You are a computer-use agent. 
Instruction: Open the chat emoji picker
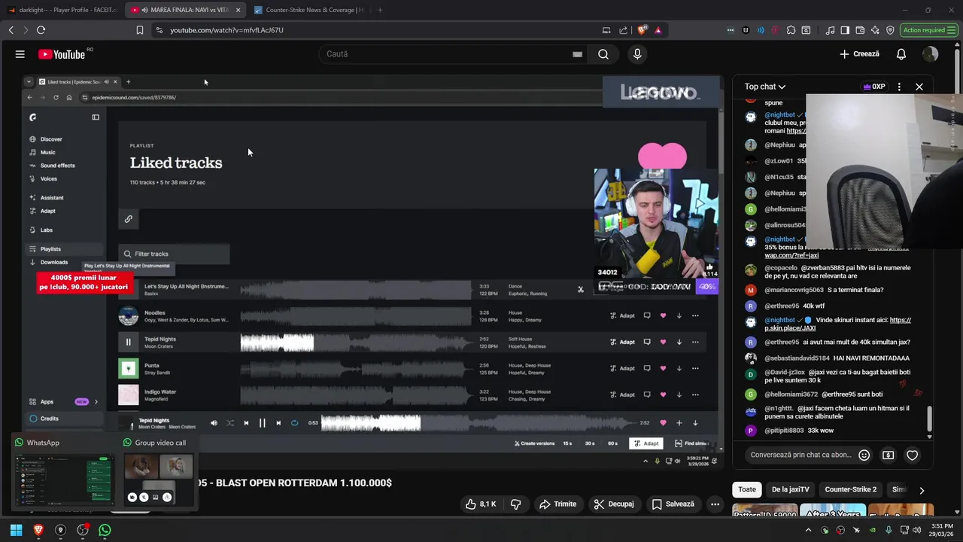click(x=864, y=455)
